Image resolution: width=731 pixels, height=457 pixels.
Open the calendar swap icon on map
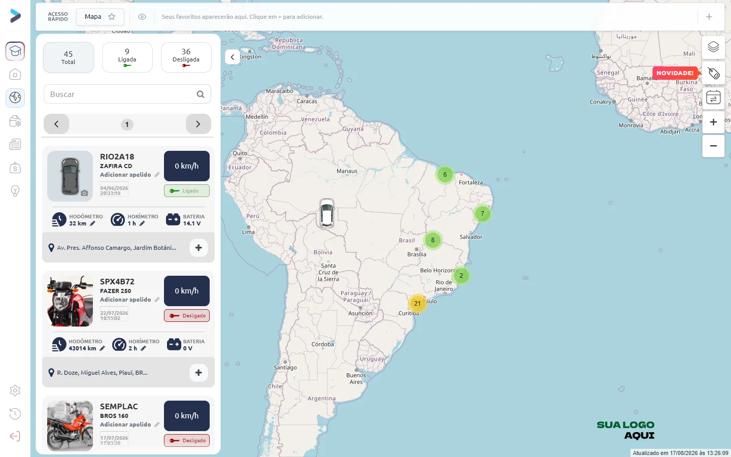point(713,97)
